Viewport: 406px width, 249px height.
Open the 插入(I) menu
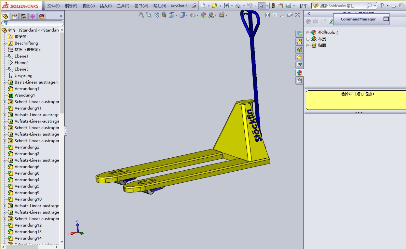pyautogui.click(x=106, y=6)
